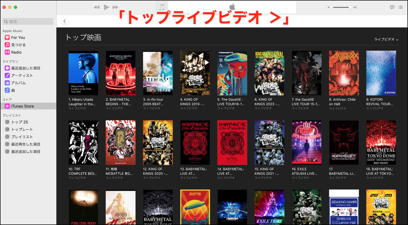Open Led Zeppelin airship cover art
408x225 pixels.
(x=195, y=207)
